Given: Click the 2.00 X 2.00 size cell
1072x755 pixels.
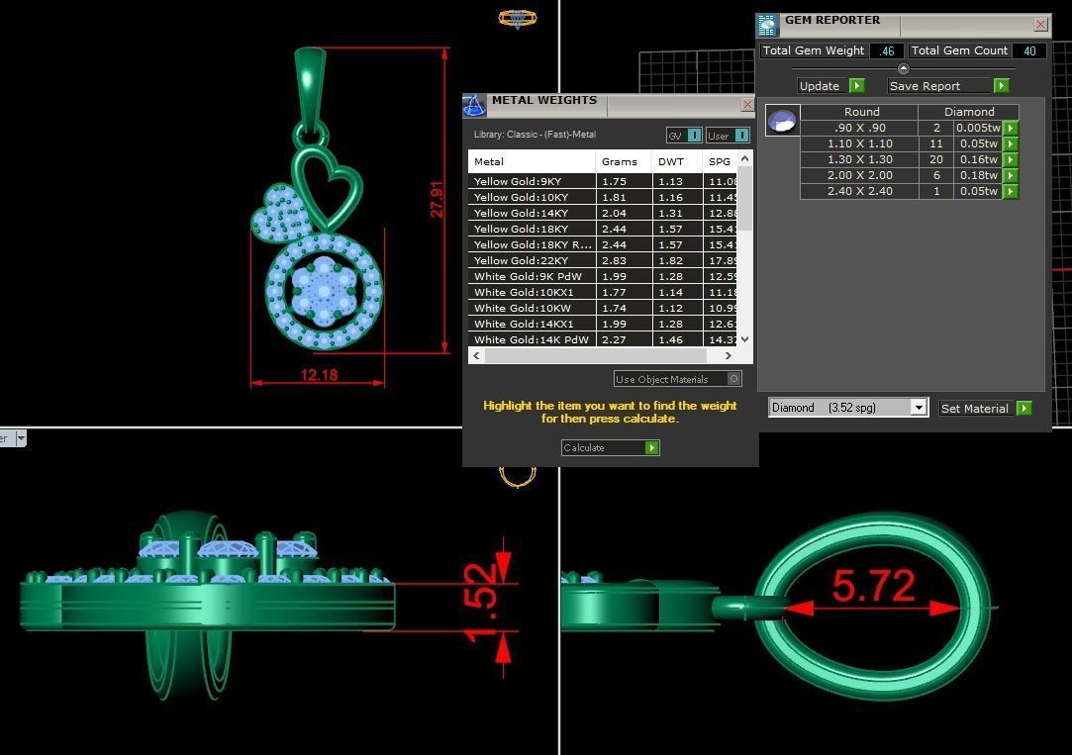Looking at the screenshot, I should coord(859,175).
